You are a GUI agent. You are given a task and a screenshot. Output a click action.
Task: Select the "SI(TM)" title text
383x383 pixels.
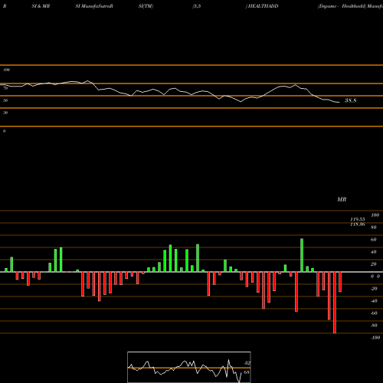[146, 6]
